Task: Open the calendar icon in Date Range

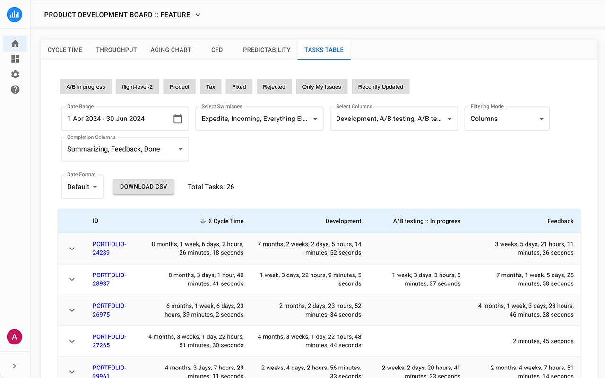Action: (178, 119)
